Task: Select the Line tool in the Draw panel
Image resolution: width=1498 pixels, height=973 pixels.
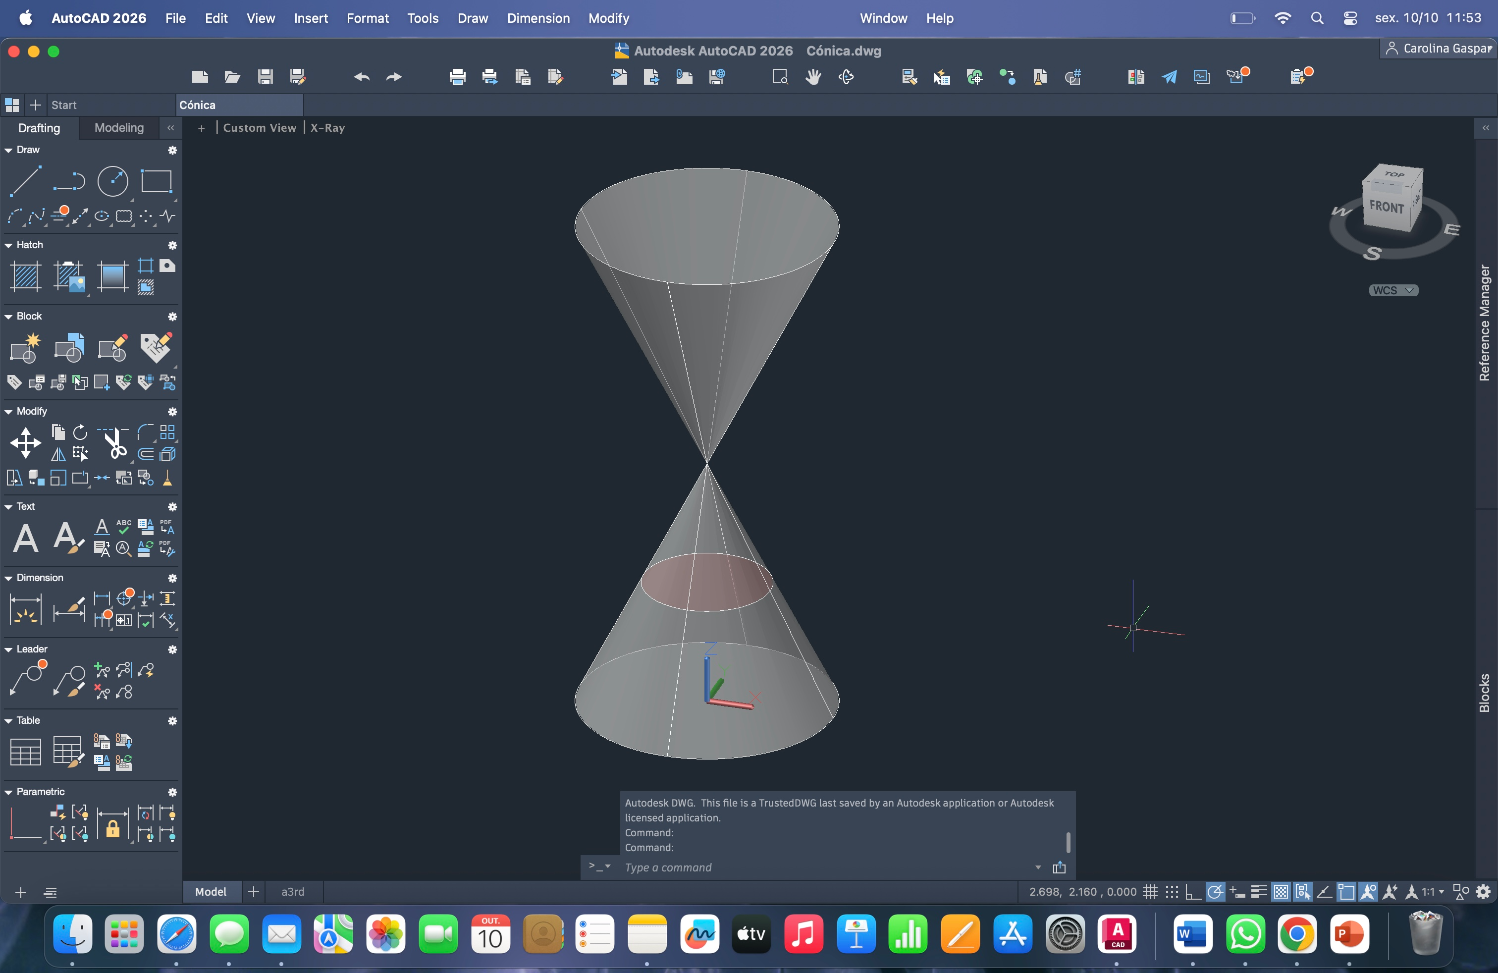Action: point(25,181)
